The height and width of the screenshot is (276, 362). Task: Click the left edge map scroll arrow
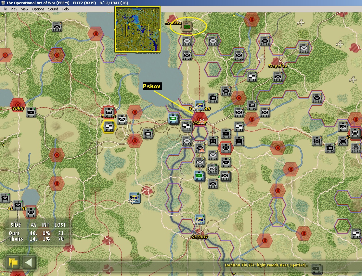click(x=3, y=145)
